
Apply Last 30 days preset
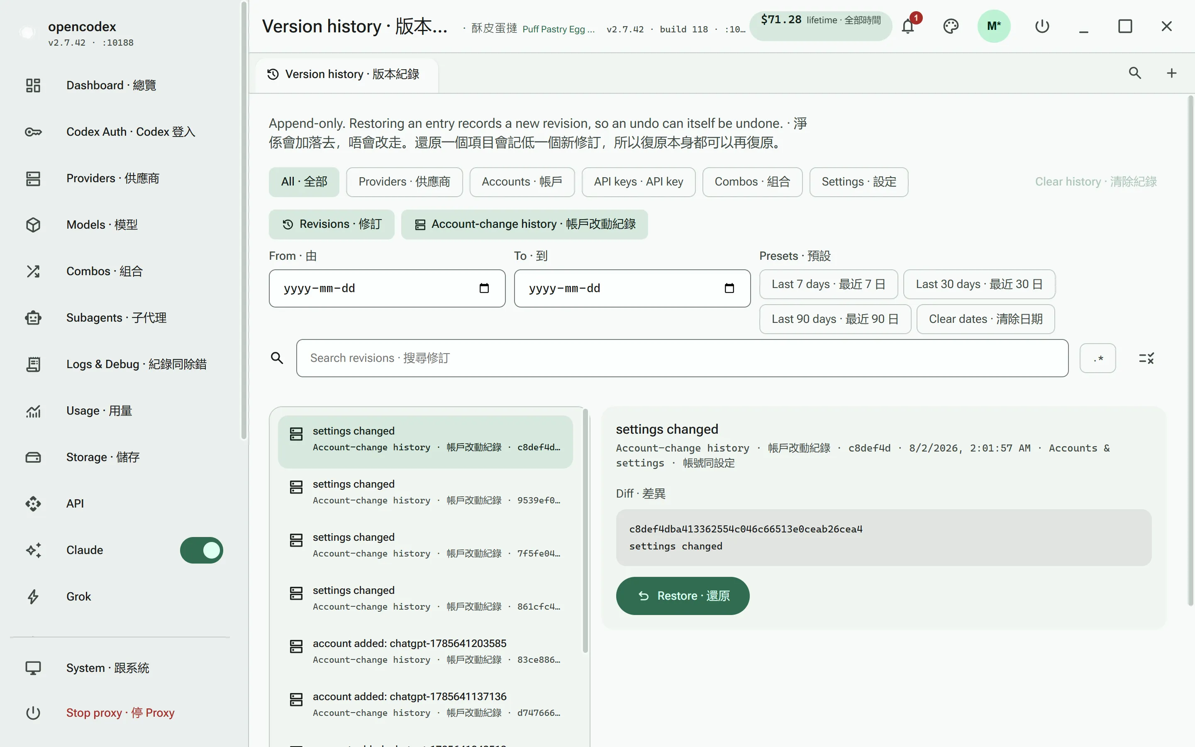coord(979,284)
